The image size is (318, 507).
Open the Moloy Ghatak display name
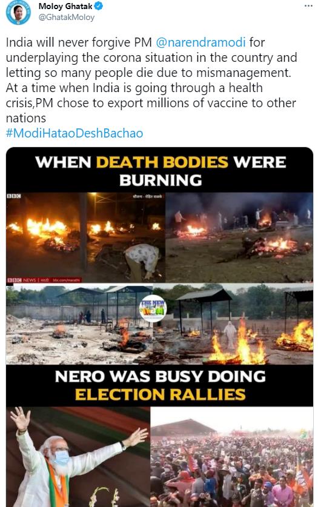[x=65, y=6]
